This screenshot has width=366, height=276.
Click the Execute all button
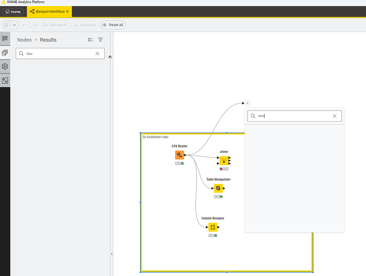[x=55, y=25]
